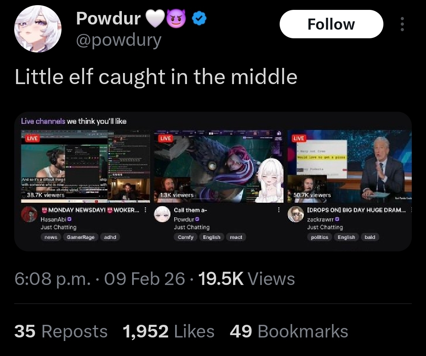Image resolution: width=426 pixels, height=356 pixels.
Task: Select the GamerRage tag
Action: click(80, 237)
